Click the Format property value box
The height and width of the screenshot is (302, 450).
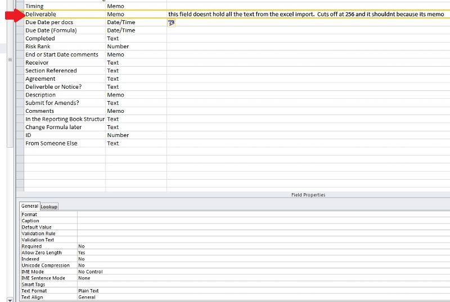[x=263, y=214]
